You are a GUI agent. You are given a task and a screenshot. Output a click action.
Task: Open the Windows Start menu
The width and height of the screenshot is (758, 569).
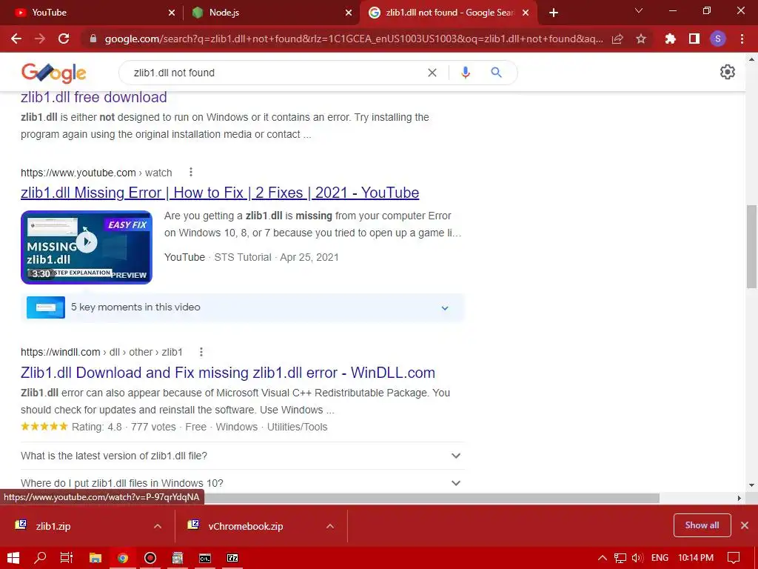(13, 558)
